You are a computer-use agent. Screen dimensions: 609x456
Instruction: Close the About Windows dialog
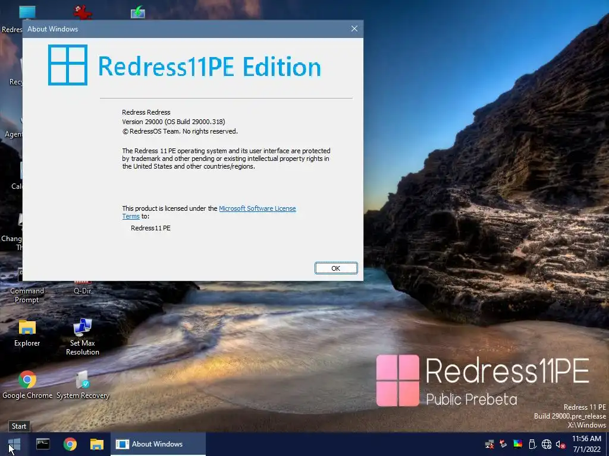pyautogui.click(x=354, y=28)
